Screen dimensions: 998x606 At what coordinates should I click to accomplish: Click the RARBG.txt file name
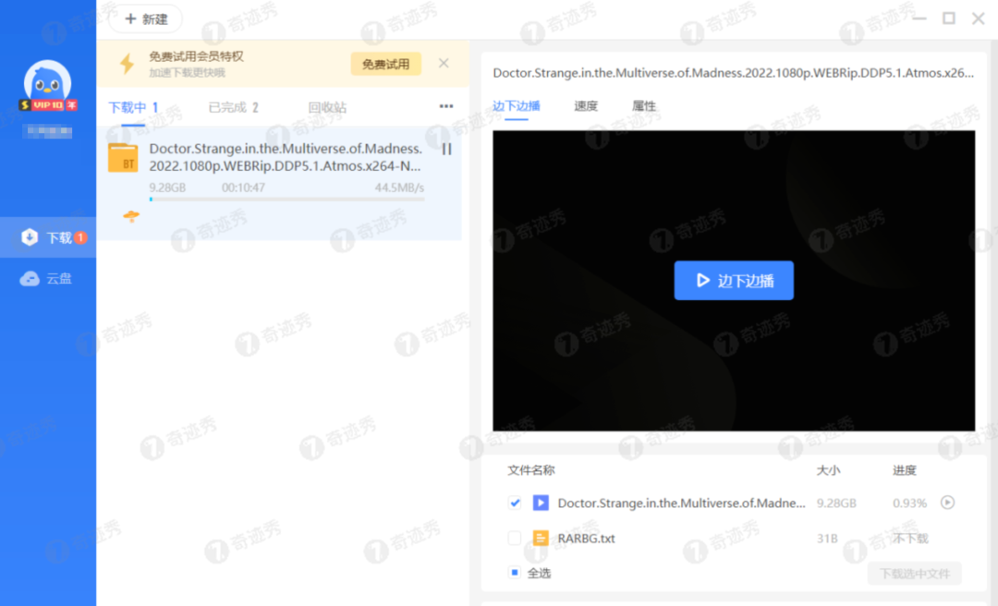(x=586, y=539)
